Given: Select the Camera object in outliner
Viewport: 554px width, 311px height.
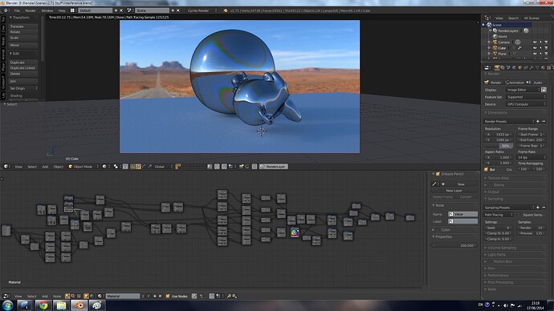Looking at the screenshot, I should [x=503, y=42].
